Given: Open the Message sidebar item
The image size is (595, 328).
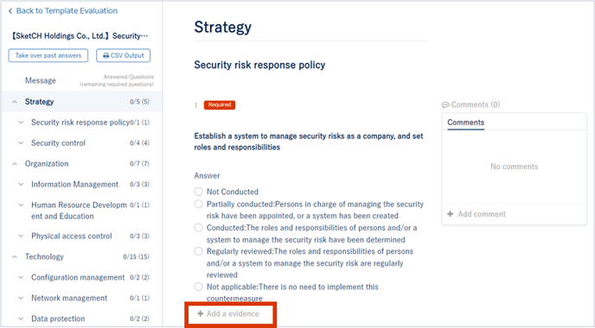Looking at the screenshot, I should (41, 80).
